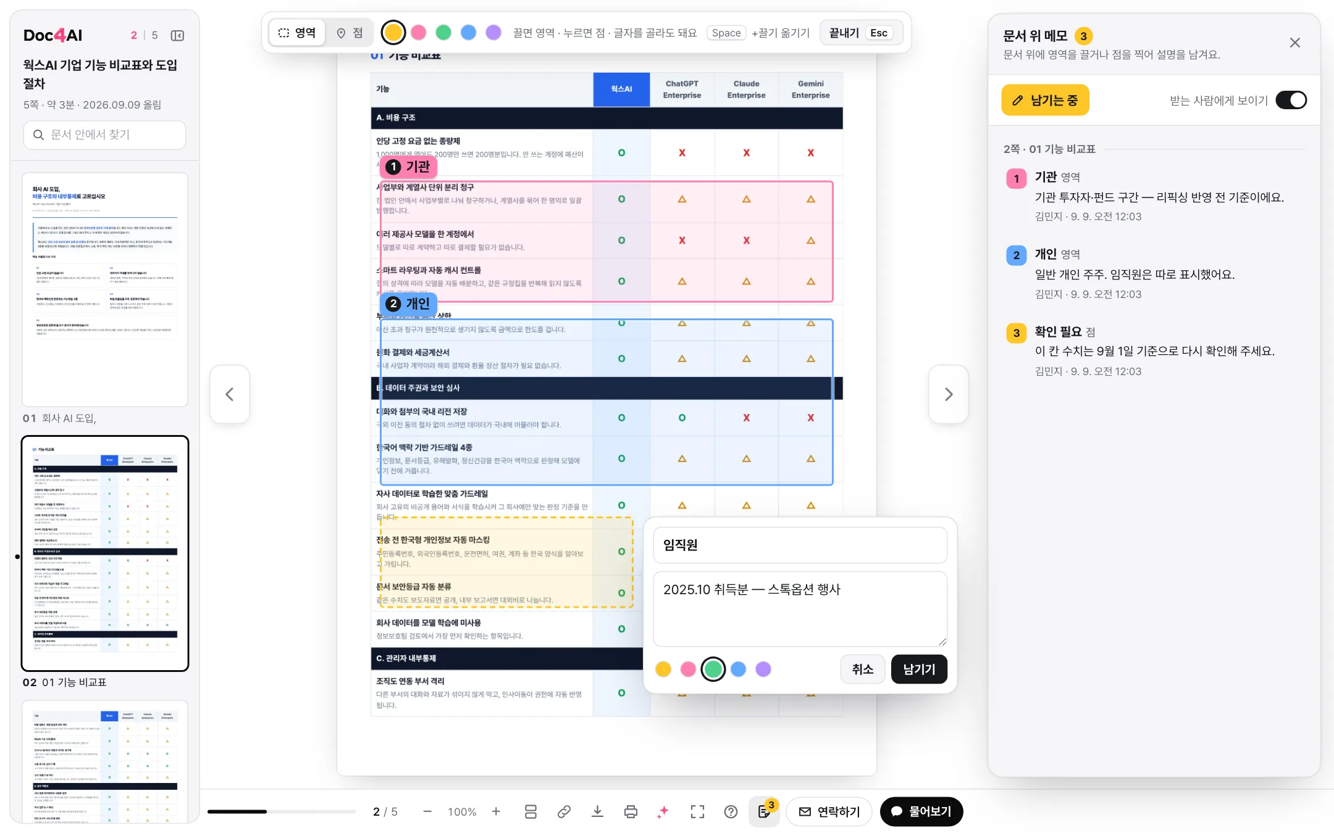The width and height of the screenshot is (1334, 833).
Task: Cancel the memo with 취소
Action: (x=862, y=669)
